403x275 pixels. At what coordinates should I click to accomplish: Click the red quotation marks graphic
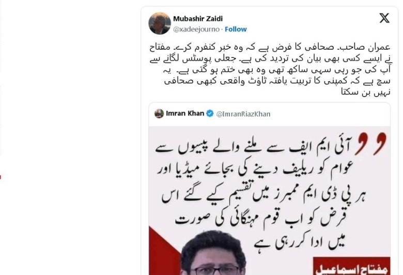pyautogui.click(x=370, y=143)
